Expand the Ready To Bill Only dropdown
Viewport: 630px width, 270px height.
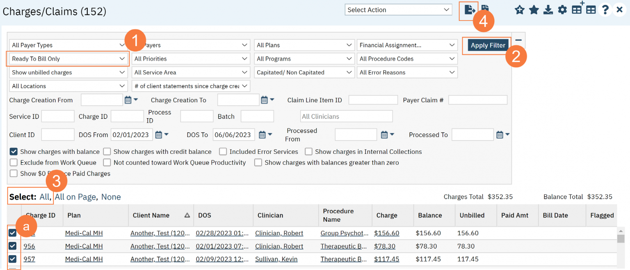pyautogui.click(x=68, y=59)
